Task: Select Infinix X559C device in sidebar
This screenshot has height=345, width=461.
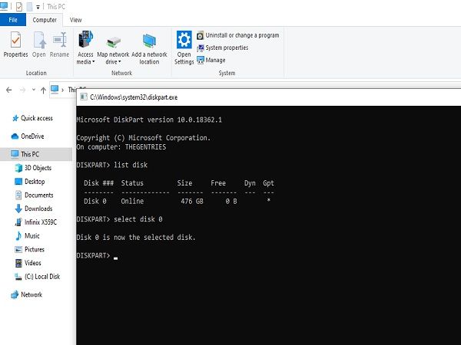Action: (36, 222)
